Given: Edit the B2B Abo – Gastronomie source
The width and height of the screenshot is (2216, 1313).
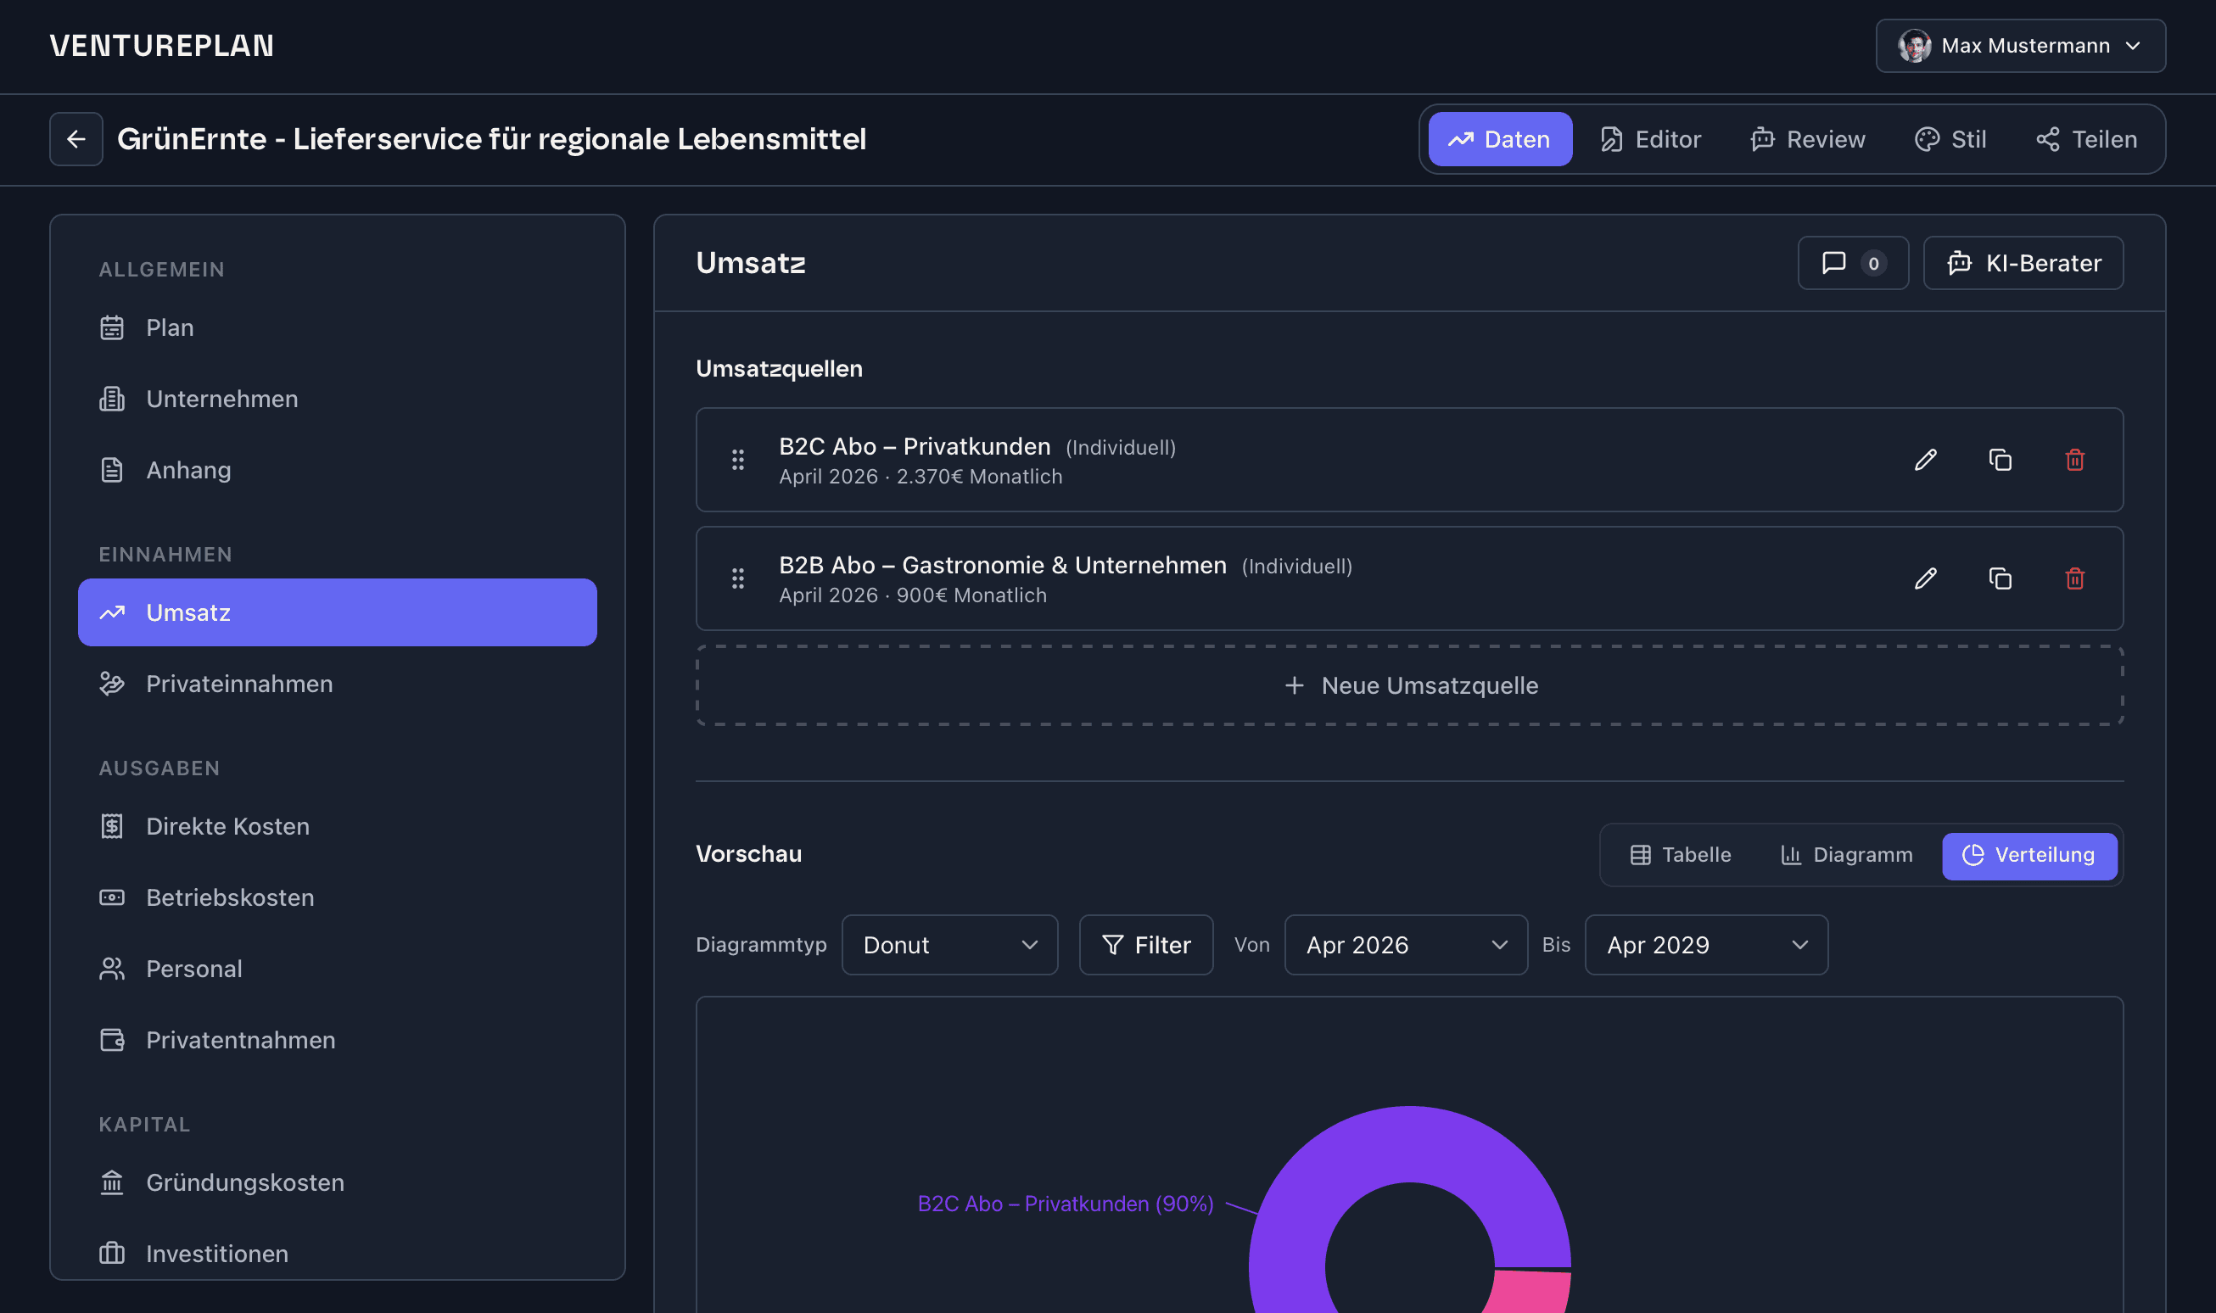Looking at the screenshot, I should [1925, 578].
